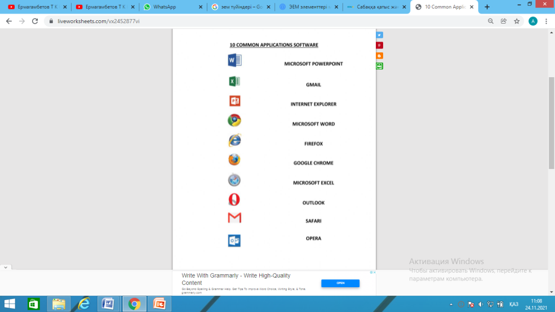The height and width of the screenshot is (312, 555).
Task: Close the WhatsApp tab
Action: (x=201, y=7)
